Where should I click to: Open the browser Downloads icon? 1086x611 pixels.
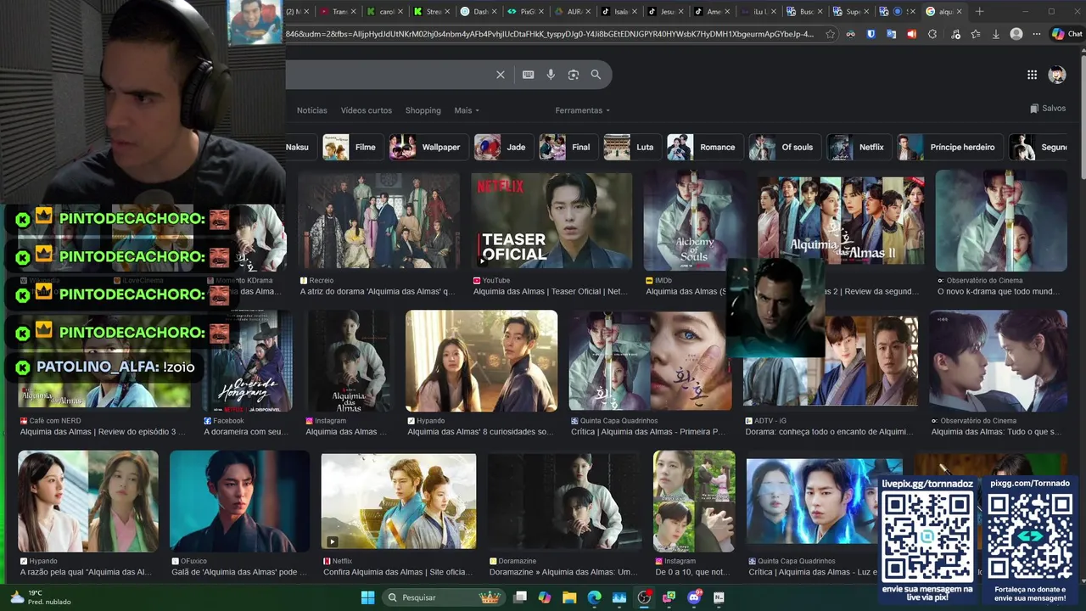pos(996,34)
